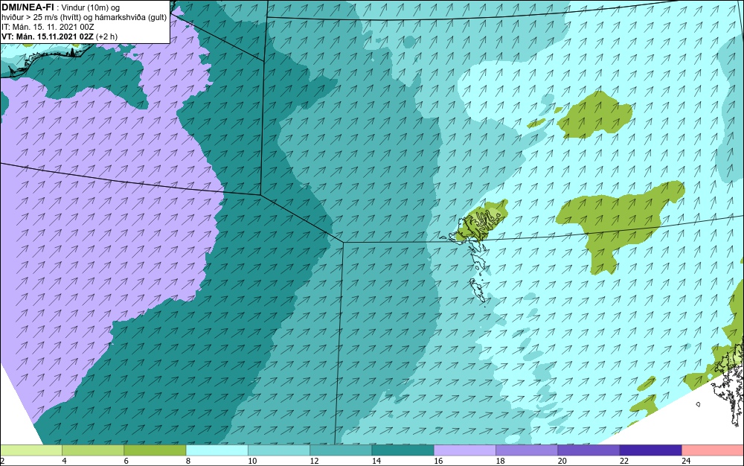This screenshot has height=466, width=744.
Task: Pick the 14–16 m/s dark teal legend swatch
Action: tap(403, 450)
